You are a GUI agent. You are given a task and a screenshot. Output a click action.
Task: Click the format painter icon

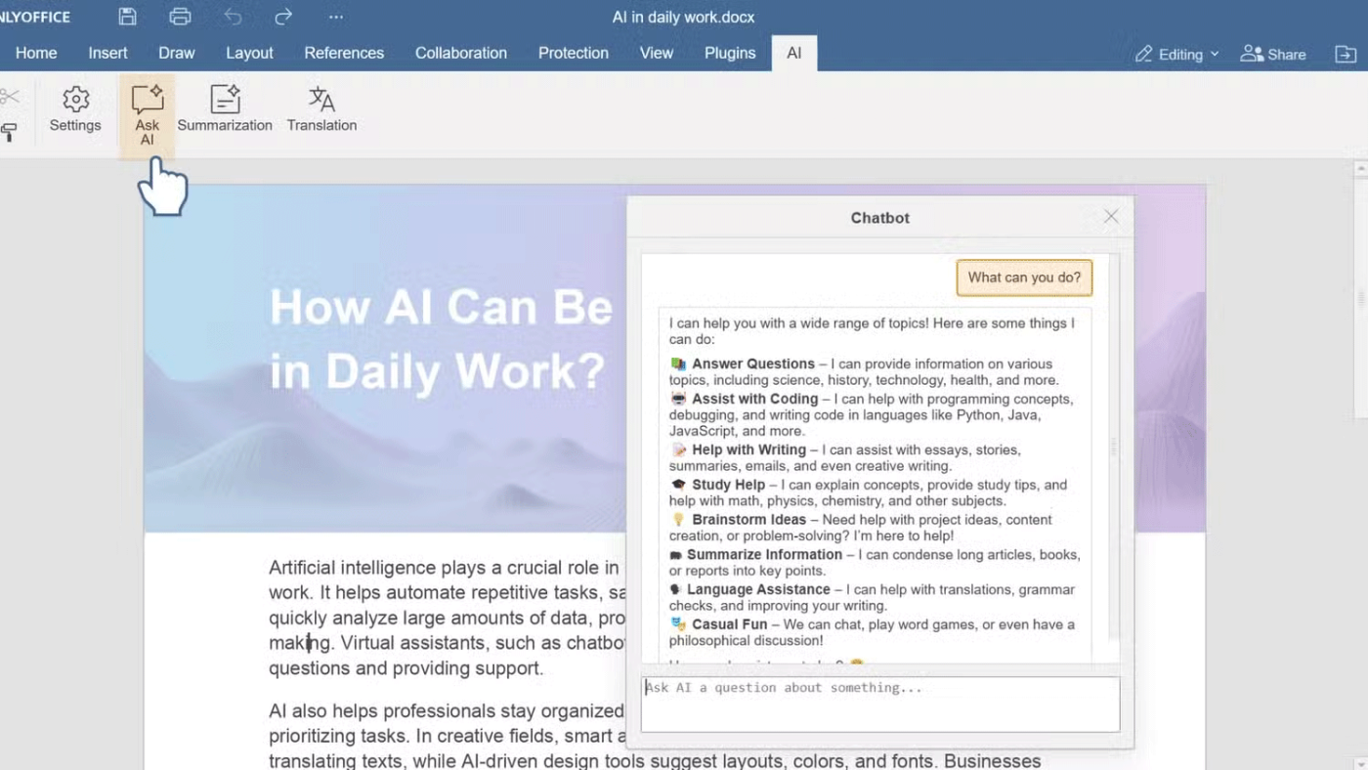click(x=9, y=132)
